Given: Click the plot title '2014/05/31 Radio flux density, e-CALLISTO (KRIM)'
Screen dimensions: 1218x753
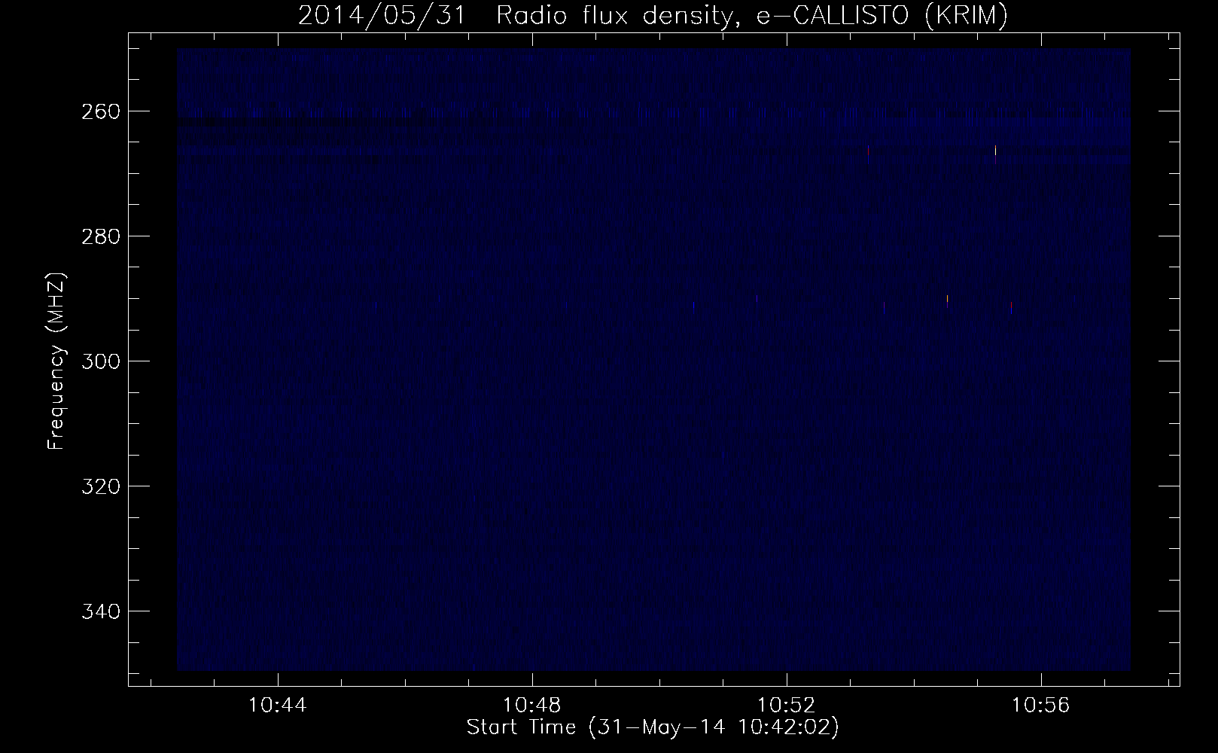Looking at the screenshot, I should (x=652, y=16).
